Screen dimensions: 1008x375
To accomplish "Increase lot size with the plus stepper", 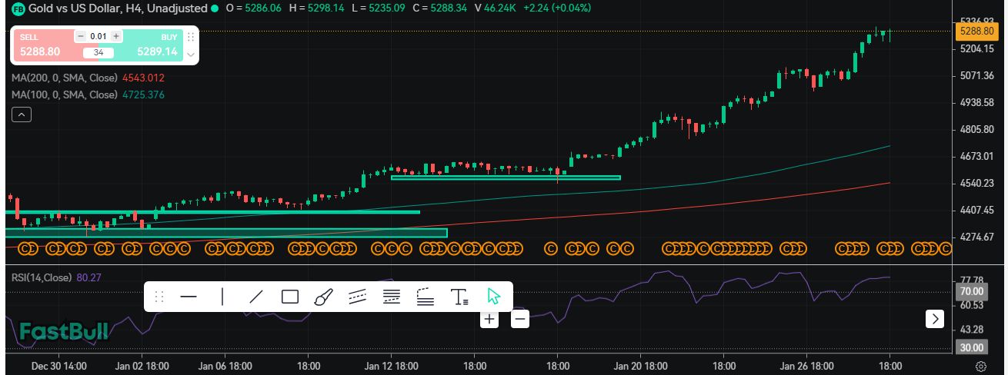I will [x=116, y=36].
